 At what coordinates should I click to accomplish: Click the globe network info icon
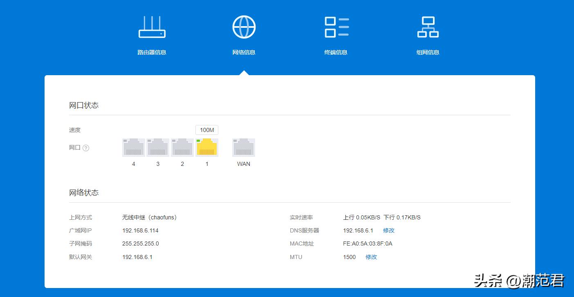244,27
